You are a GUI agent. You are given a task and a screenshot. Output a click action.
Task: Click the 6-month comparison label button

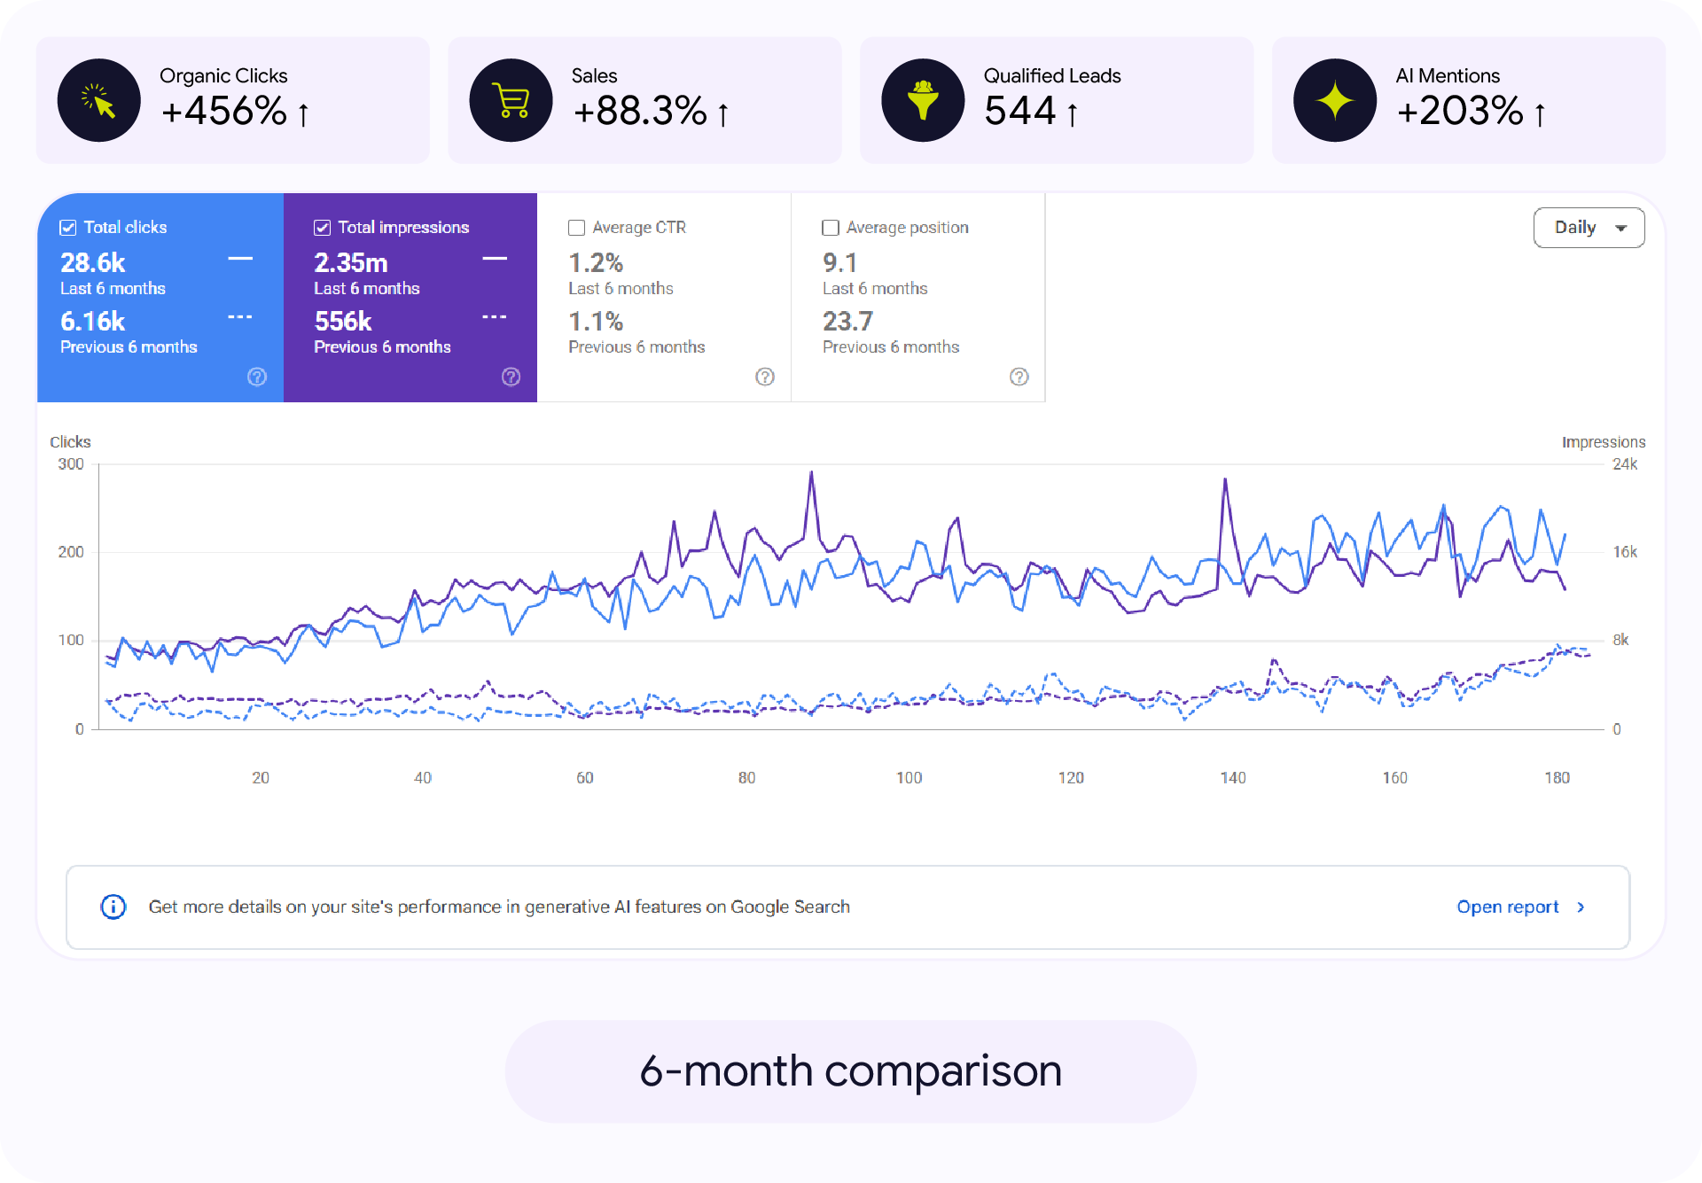[x=851, y=1071]
